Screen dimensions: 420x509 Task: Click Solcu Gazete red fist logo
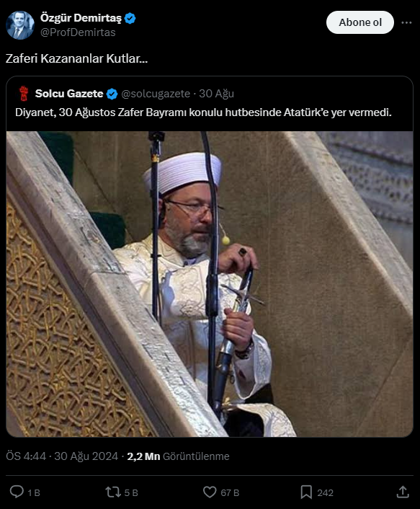[x=23, y=94]
